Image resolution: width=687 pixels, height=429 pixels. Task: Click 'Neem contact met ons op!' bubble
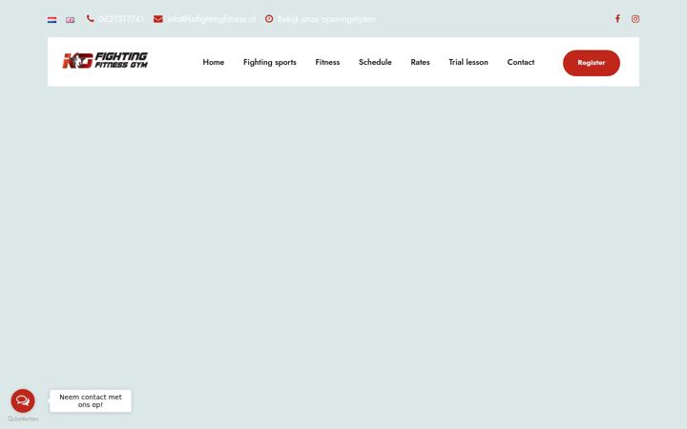91,400
